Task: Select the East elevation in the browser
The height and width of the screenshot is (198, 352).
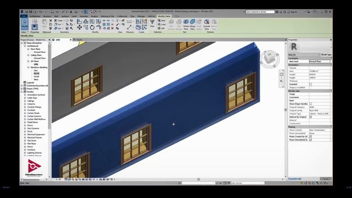Action: pos(36,70)
